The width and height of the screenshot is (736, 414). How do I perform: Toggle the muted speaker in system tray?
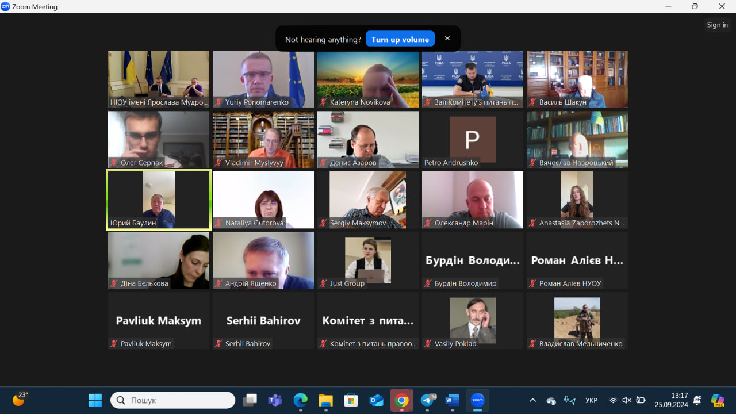(627, 400)
